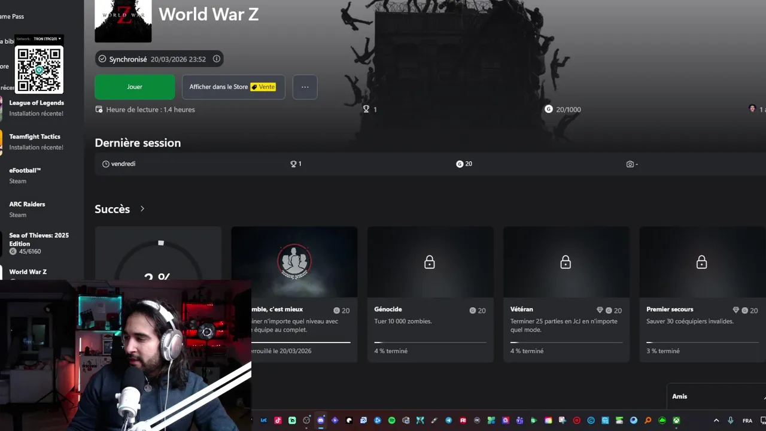766x431 pixels.
Task: Open the three-dots more options button
Action: tap(305, 87)
